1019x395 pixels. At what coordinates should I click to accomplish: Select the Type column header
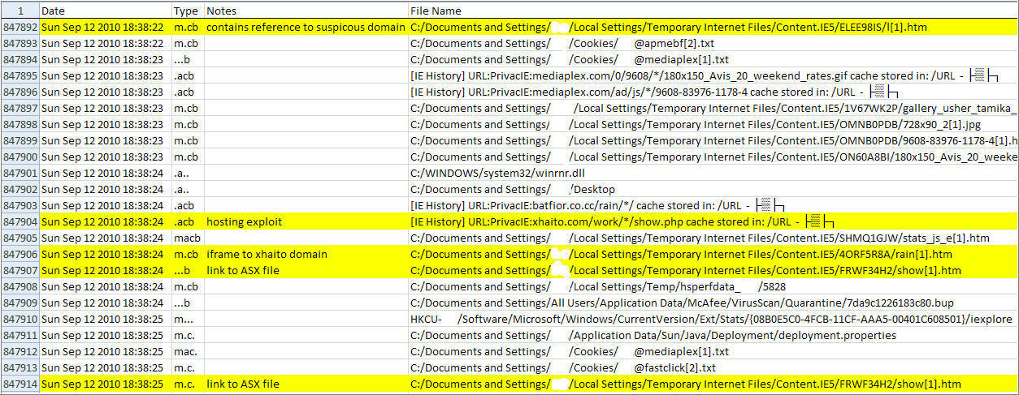click(188, 11)
